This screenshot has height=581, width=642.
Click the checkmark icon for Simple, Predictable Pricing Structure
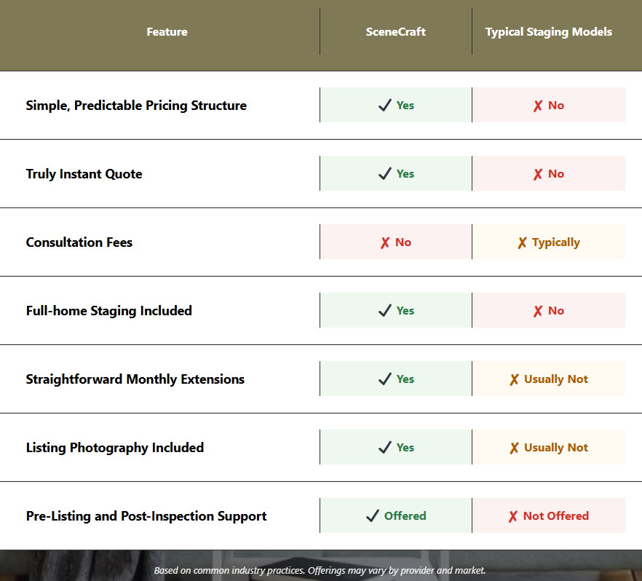coord(385,106)
